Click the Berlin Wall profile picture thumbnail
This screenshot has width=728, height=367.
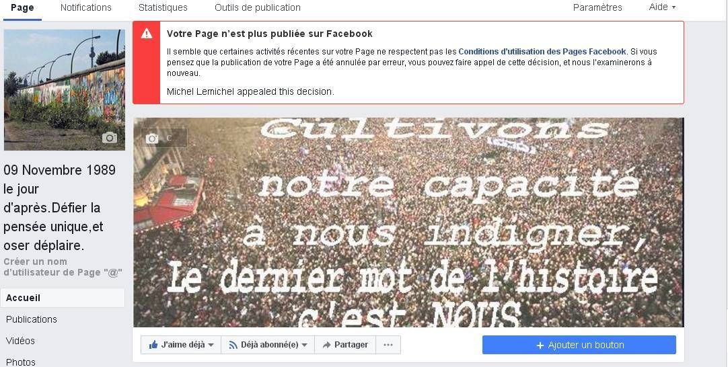(65, 90)
